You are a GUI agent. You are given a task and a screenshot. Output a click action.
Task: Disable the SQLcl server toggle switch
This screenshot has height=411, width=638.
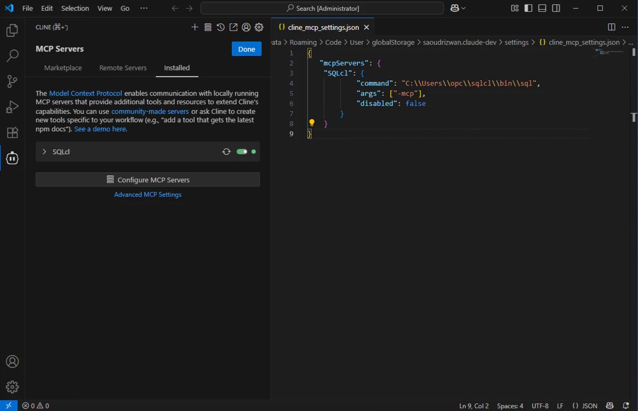pos(242,152)
